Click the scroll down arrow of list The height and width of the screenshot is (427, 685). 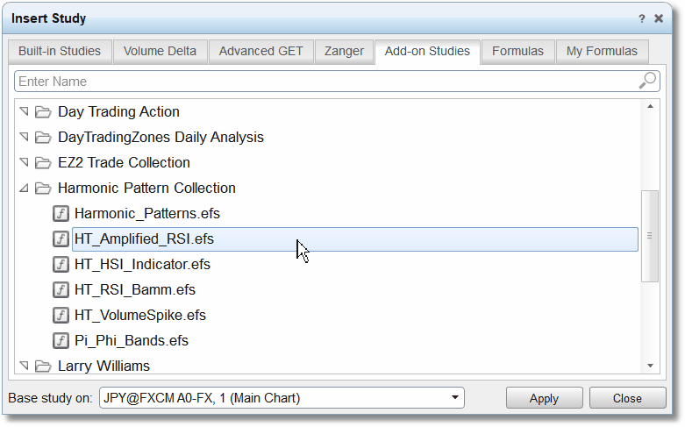(x=650, y=366)
